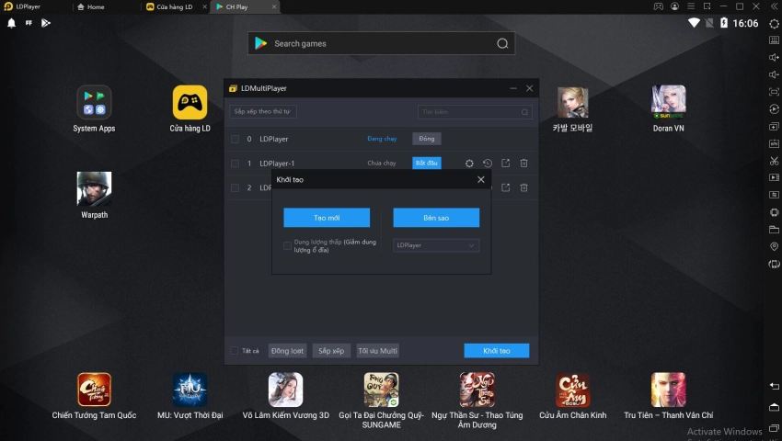Check the box for instance 0 LDPlayer
Screen dimensions: 782x441
point(235,139)
